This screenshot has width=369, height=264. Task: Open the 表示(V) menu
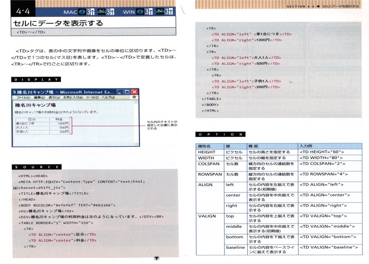pyautogui.click(x=54, y=97)
